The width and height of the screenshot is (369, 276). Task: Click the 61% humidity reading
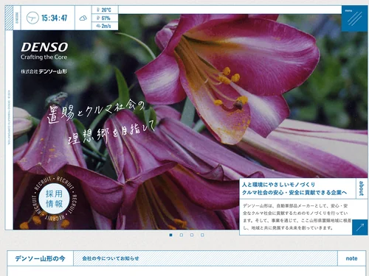(x=106, y=18)
